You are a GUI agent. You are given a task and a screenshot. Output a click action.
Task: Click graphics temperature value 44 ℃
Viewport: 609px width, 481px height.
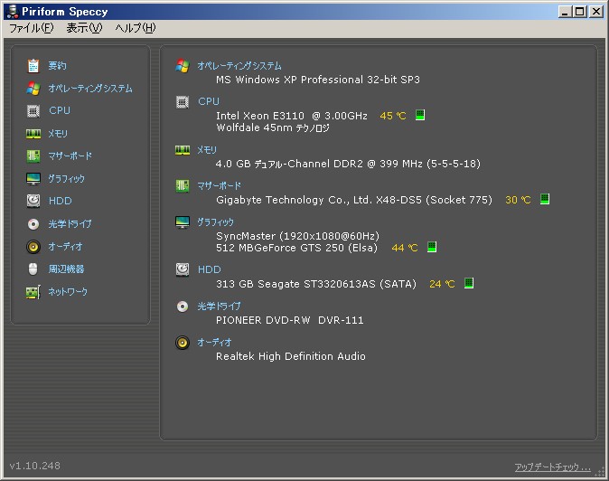click(x=404, y=248)
